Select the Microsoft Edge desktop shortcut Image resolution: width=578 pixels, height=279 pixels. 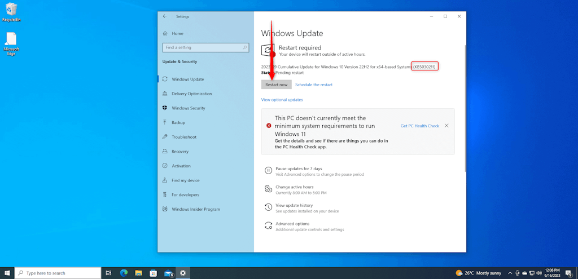[x=11, y=44]
